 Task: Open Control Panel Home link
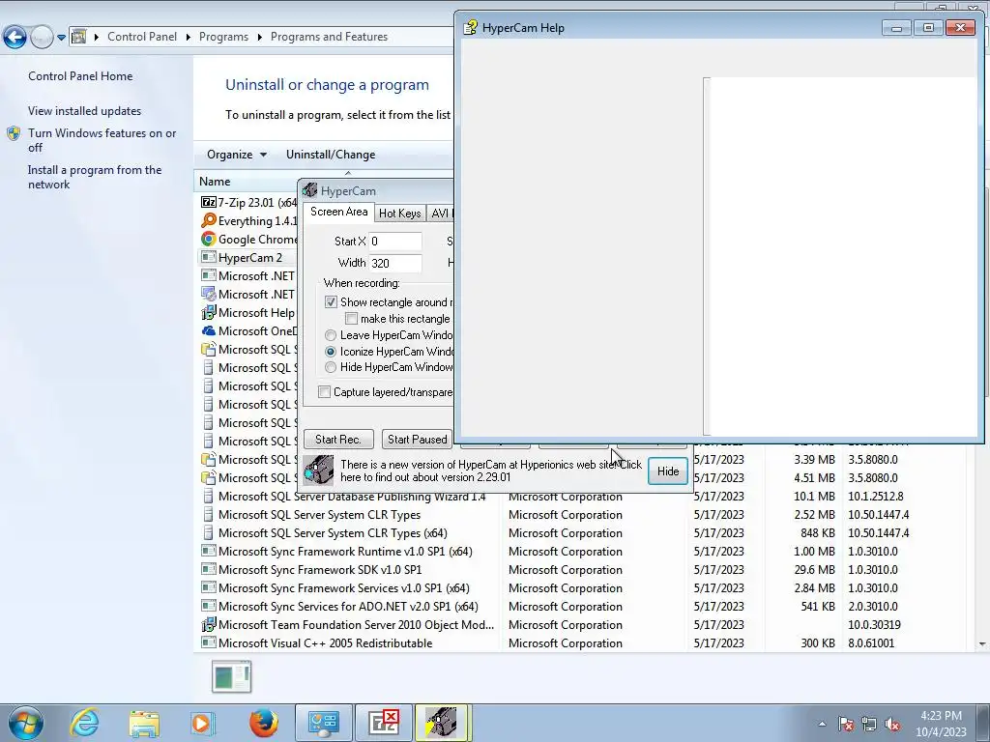pos(80,75)
